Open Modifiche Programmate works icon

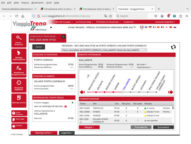[19, 71]
